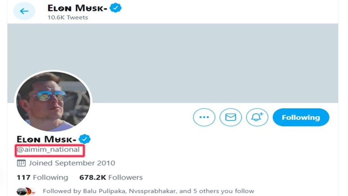Click the display name under the profile photo
This screenshot has height=196, width=348.
pos(46,139)
